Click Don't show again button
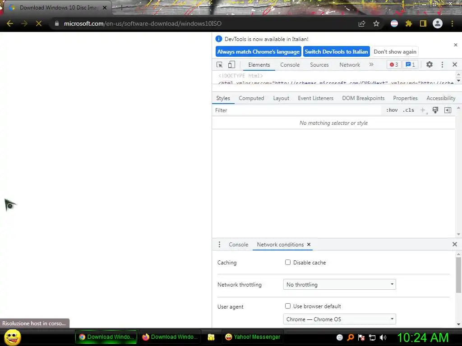The height and width of the screenshot is (346, 462). pos(395,52)
